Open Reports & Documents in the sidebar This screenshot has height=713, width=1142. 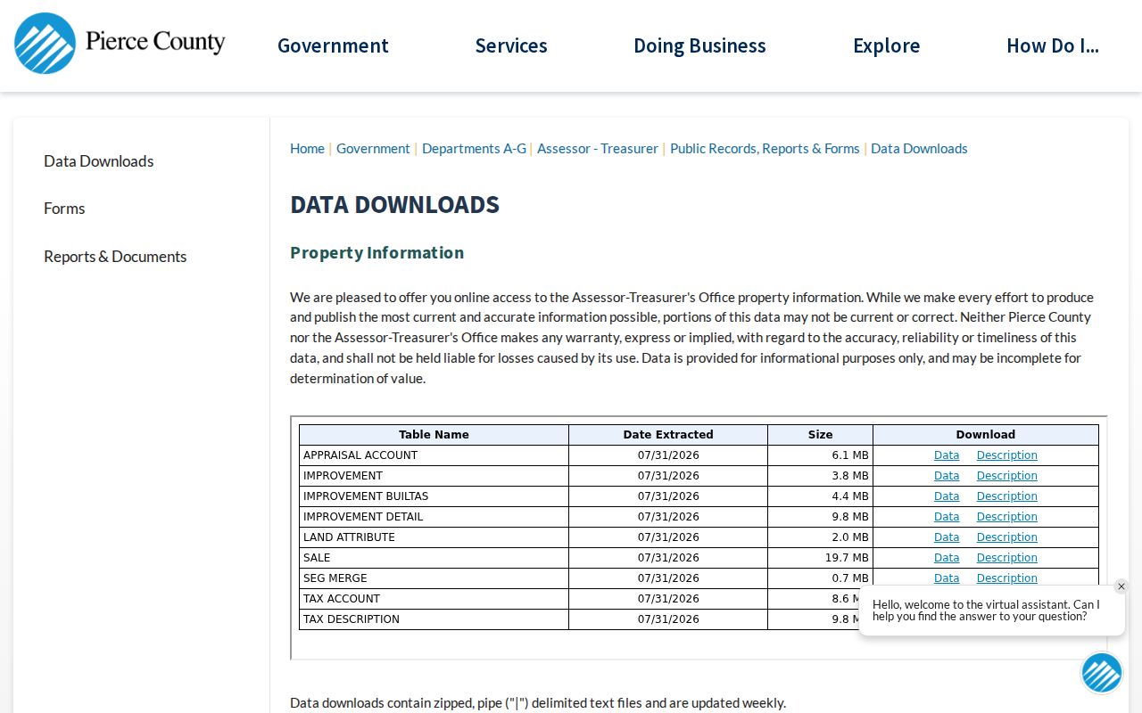[115, 257]
